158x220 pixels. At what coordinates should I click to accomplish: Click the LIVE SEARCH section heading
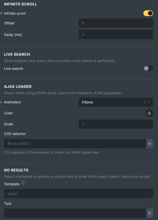(17, 55)
